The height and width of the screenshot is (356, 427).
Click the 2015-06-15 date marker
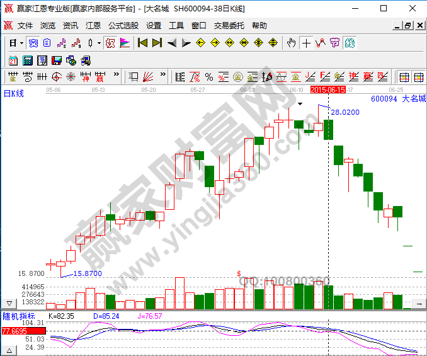[328, 90]
